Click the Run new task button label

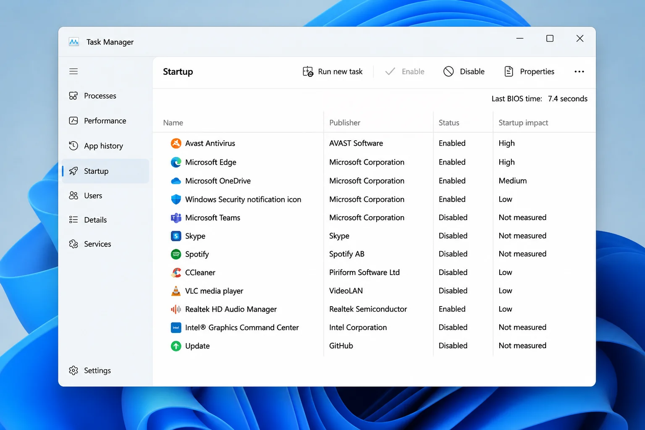340,71
